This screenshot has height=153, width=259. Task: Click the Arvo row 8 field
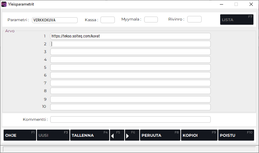(x=130, y=91)
